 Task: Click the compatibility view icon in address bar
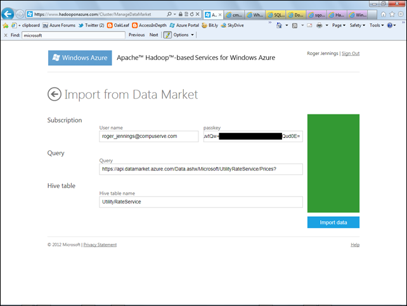coord(186,15)
